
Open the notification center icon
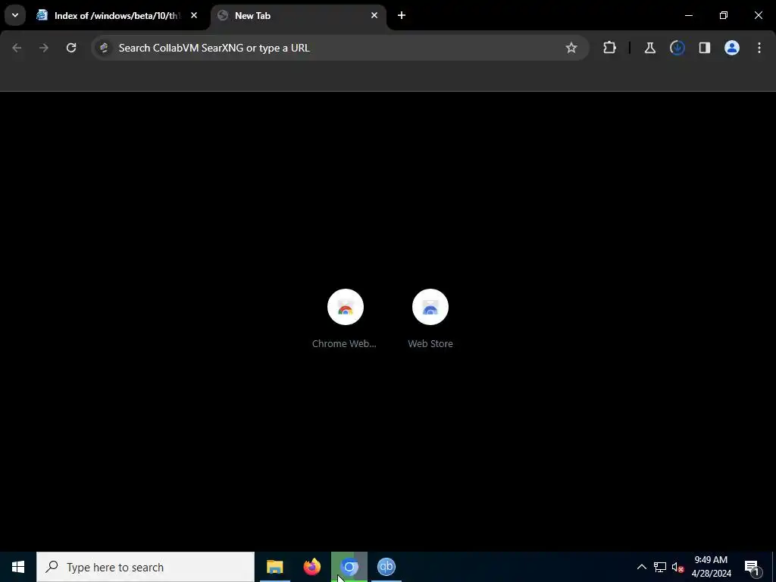pos(753,567)
